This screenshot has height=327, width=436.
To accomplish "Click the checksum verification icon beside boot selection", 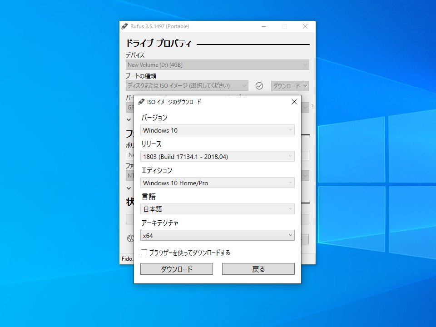I will coord(259,85).
